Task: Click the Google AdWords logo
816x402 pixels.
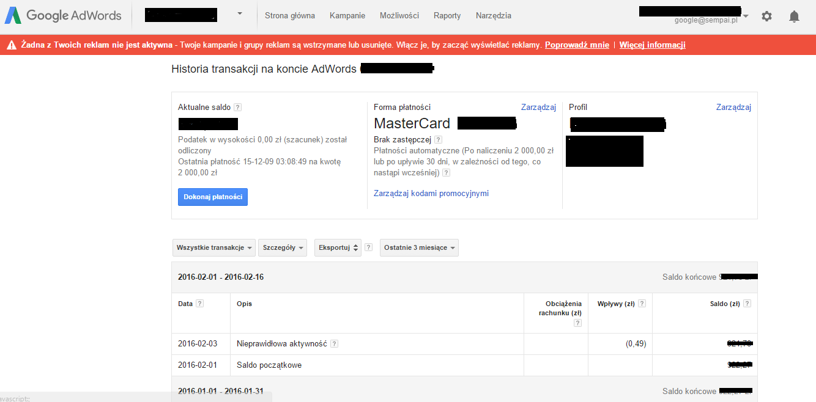Action: click(64, 16)
